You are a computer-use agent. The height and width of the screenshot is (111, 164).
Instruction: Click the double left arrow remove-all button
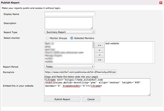click(99, 60)
